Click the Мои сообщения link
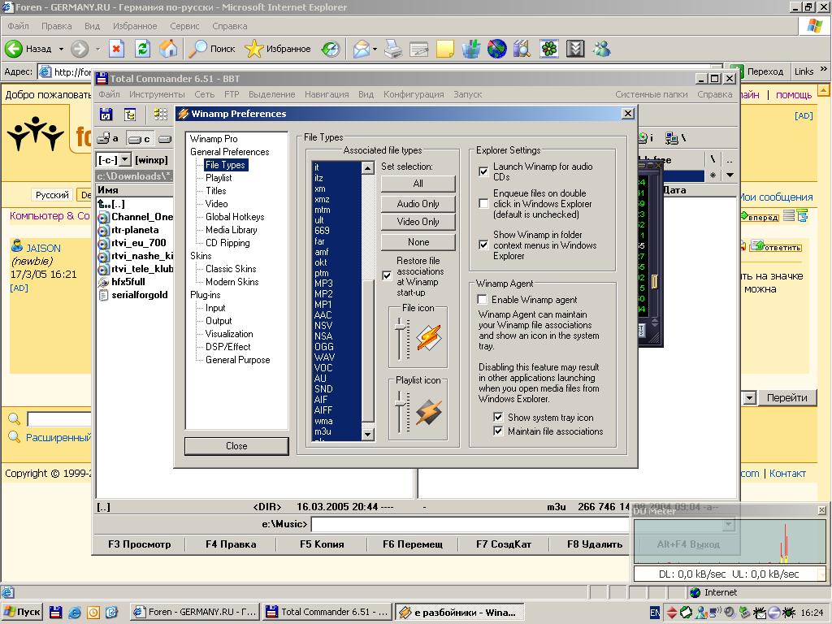 pos(776,197)
